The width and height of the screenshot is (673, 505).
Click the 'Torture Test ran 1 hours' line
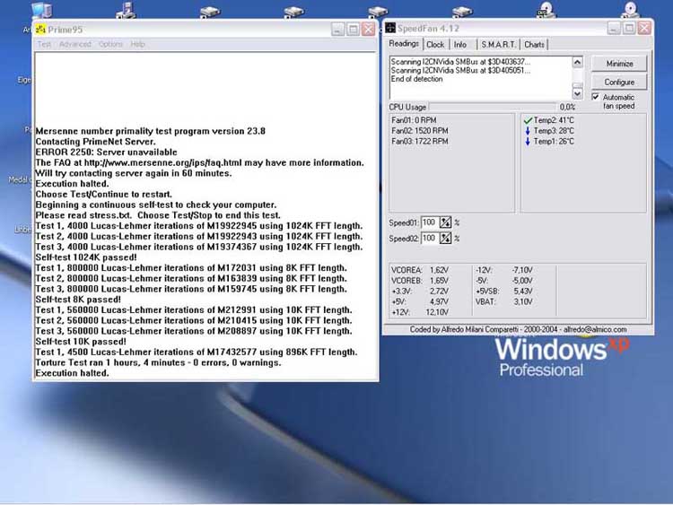pos(158,362)
